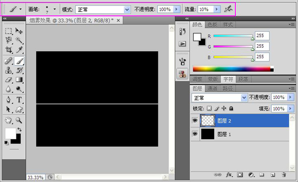Select the Gradient tool

coord(19,80)
